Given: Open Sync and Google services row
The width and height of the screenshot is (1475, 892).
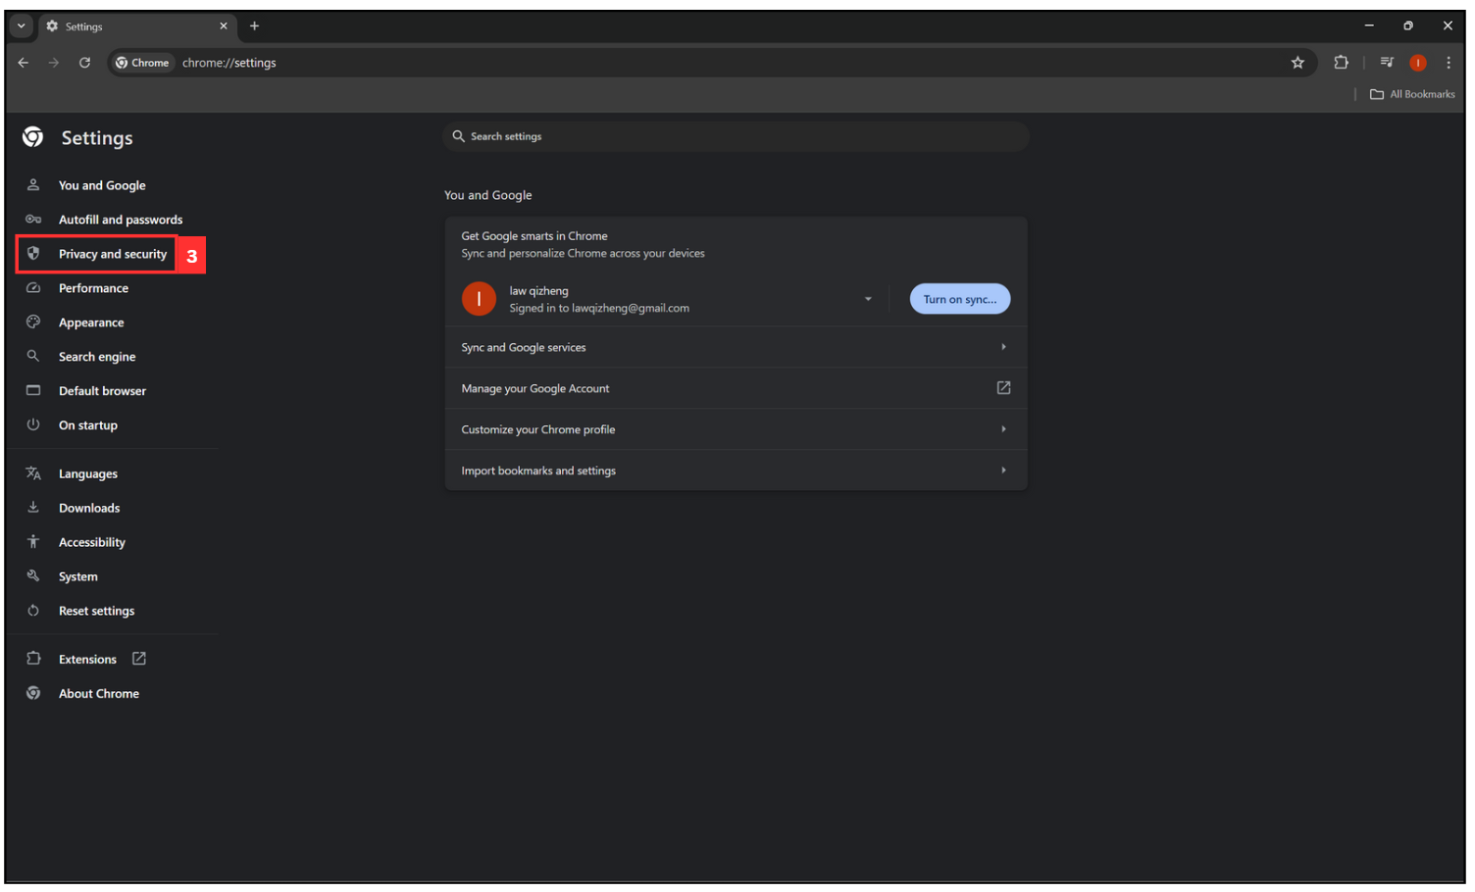Looking at the screenshot, I should (736, 346).
